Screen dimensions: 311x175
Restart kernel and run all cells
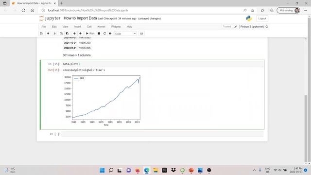110,34
